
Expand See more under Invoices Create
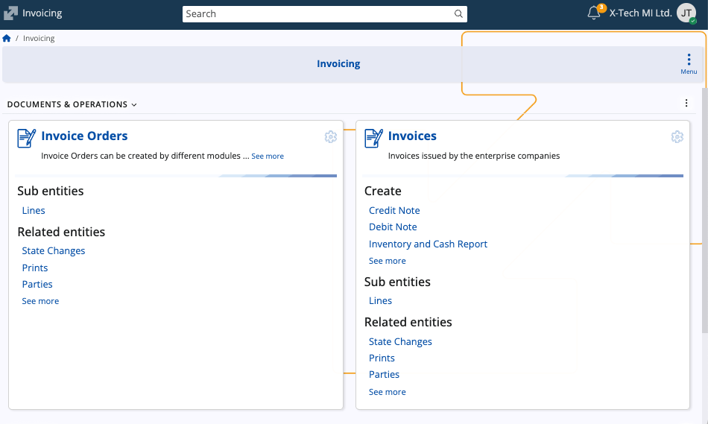pyautogui.click(x=388, y=261)
